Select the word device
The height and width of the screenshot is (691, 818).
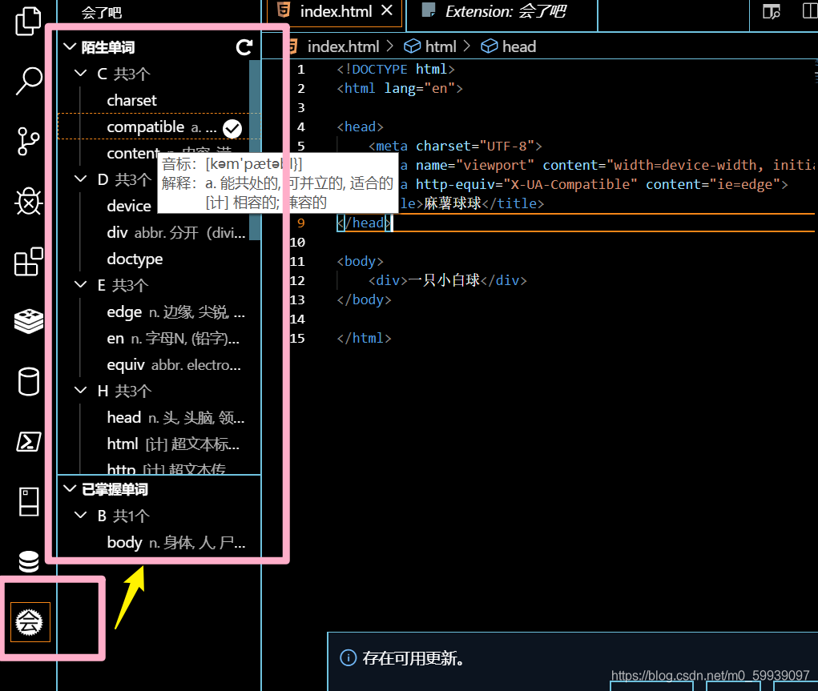coord(129,206)
